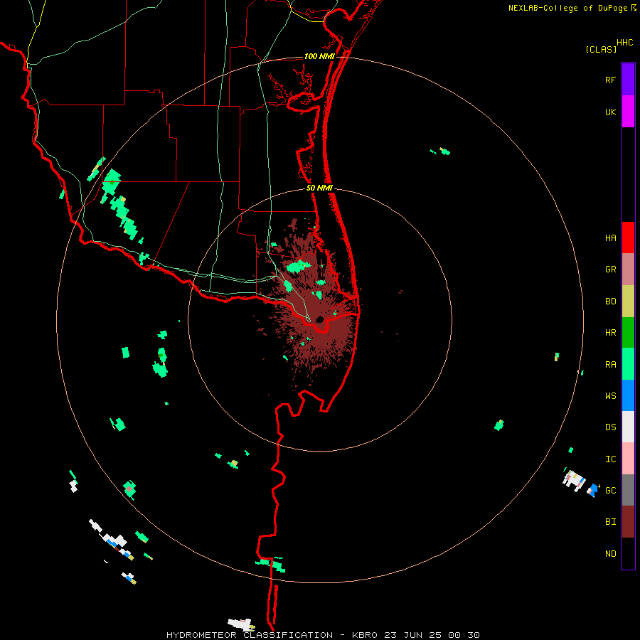Click the 'RA' legend label

point(610,365)
